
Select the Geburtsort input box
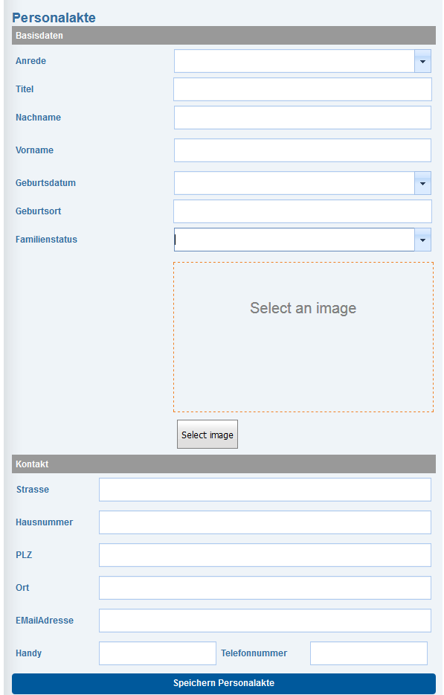(x=303, y=211)
